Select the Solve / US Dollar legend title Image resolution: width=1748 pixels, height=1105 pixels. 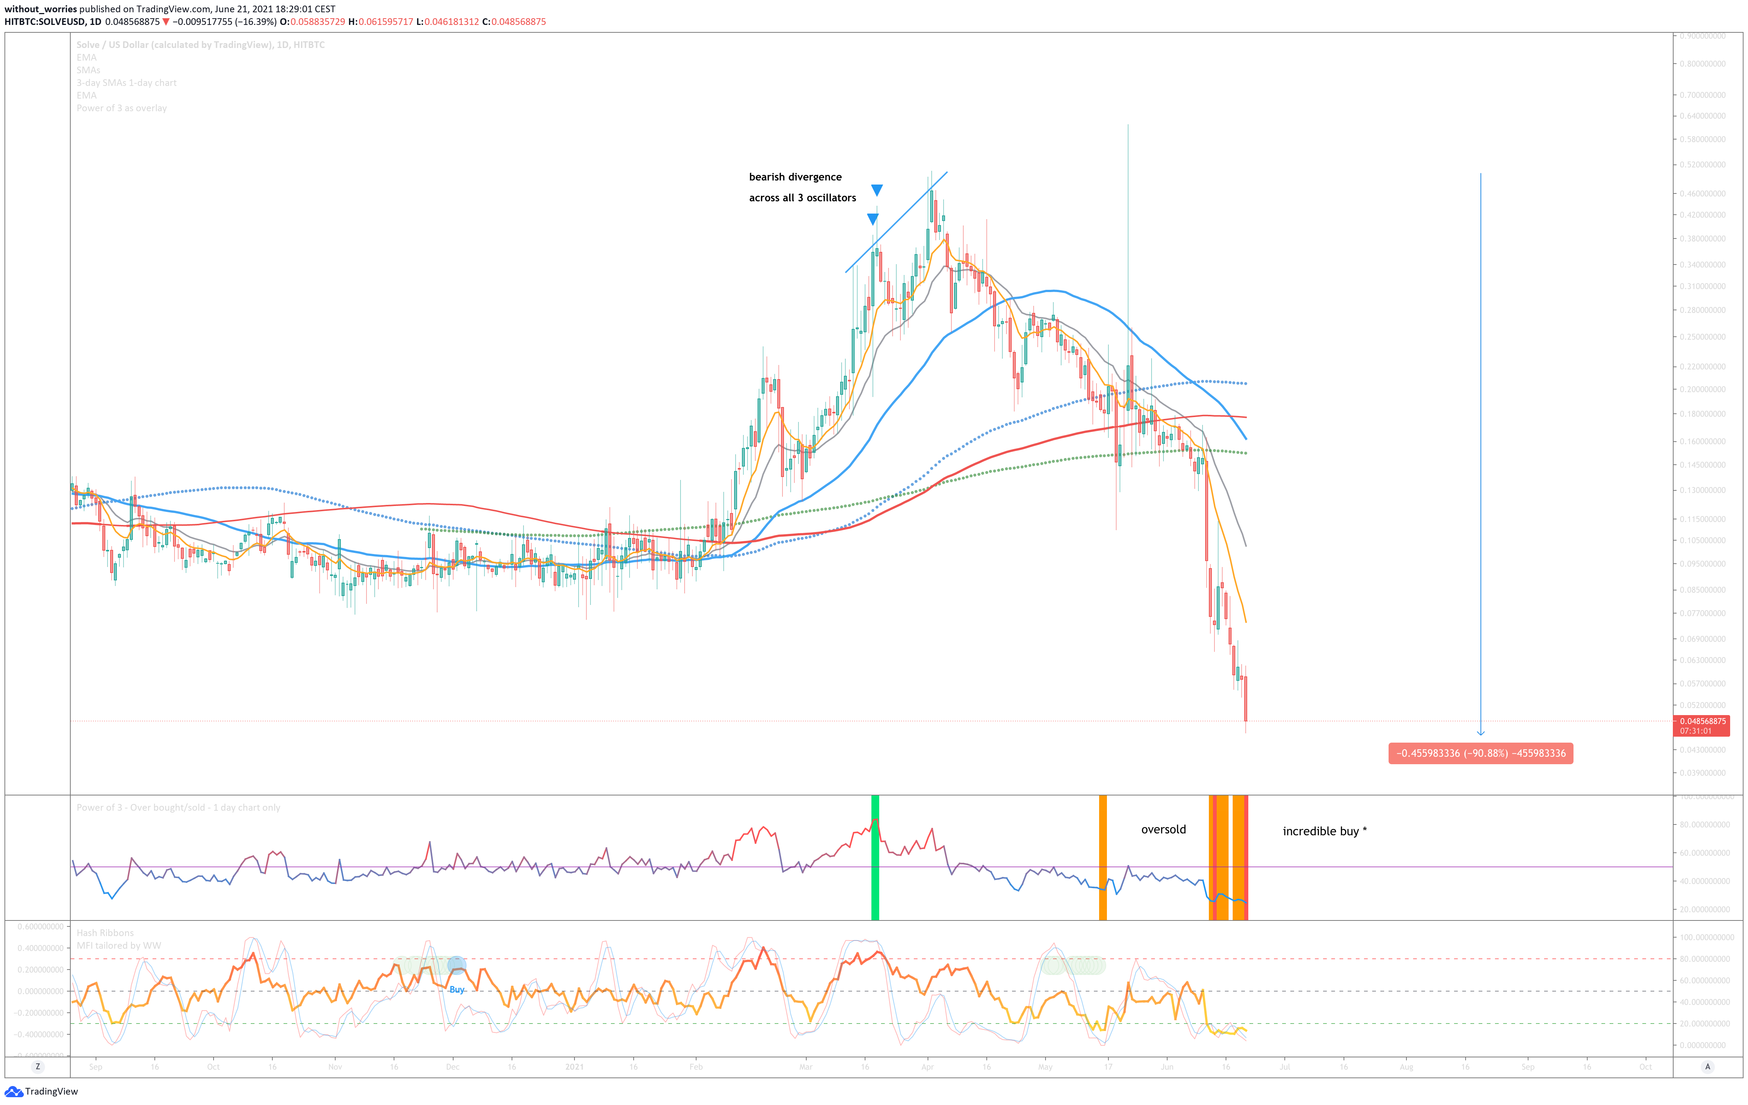[200, 45]
